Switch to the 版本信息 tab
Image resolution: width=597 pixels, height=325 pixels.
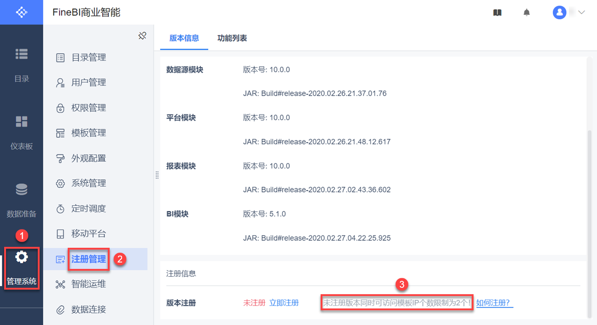click(x=184, y=38)
